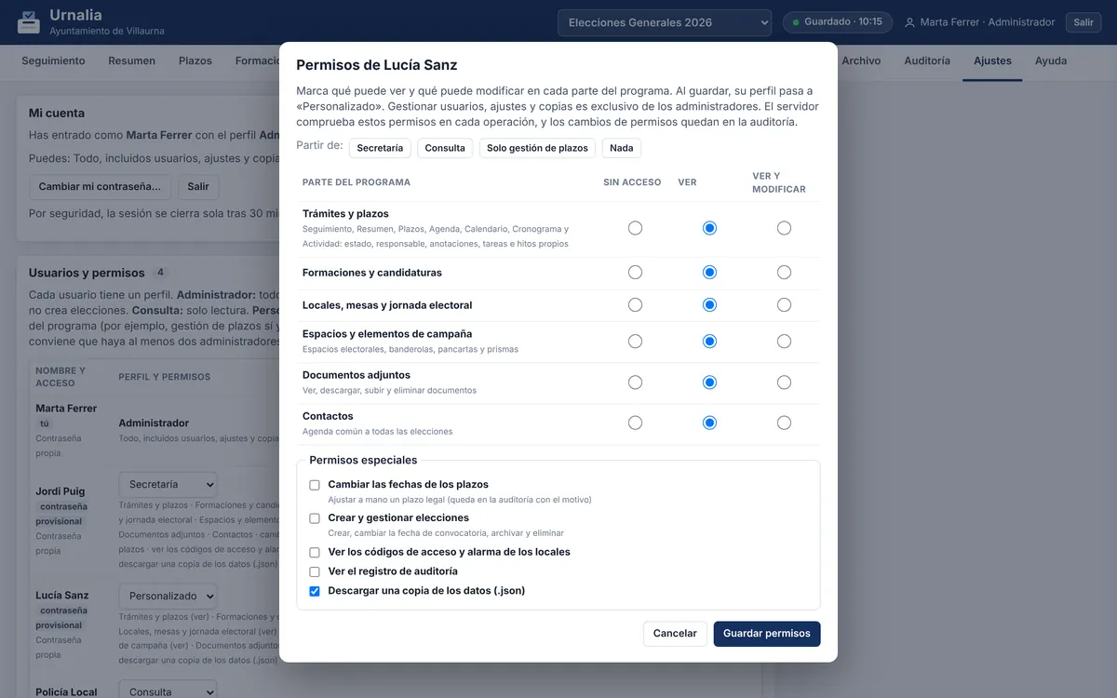1117x698 pixels.
Task: Click the user icon beside Marta Ferrer
Action: 909,22
